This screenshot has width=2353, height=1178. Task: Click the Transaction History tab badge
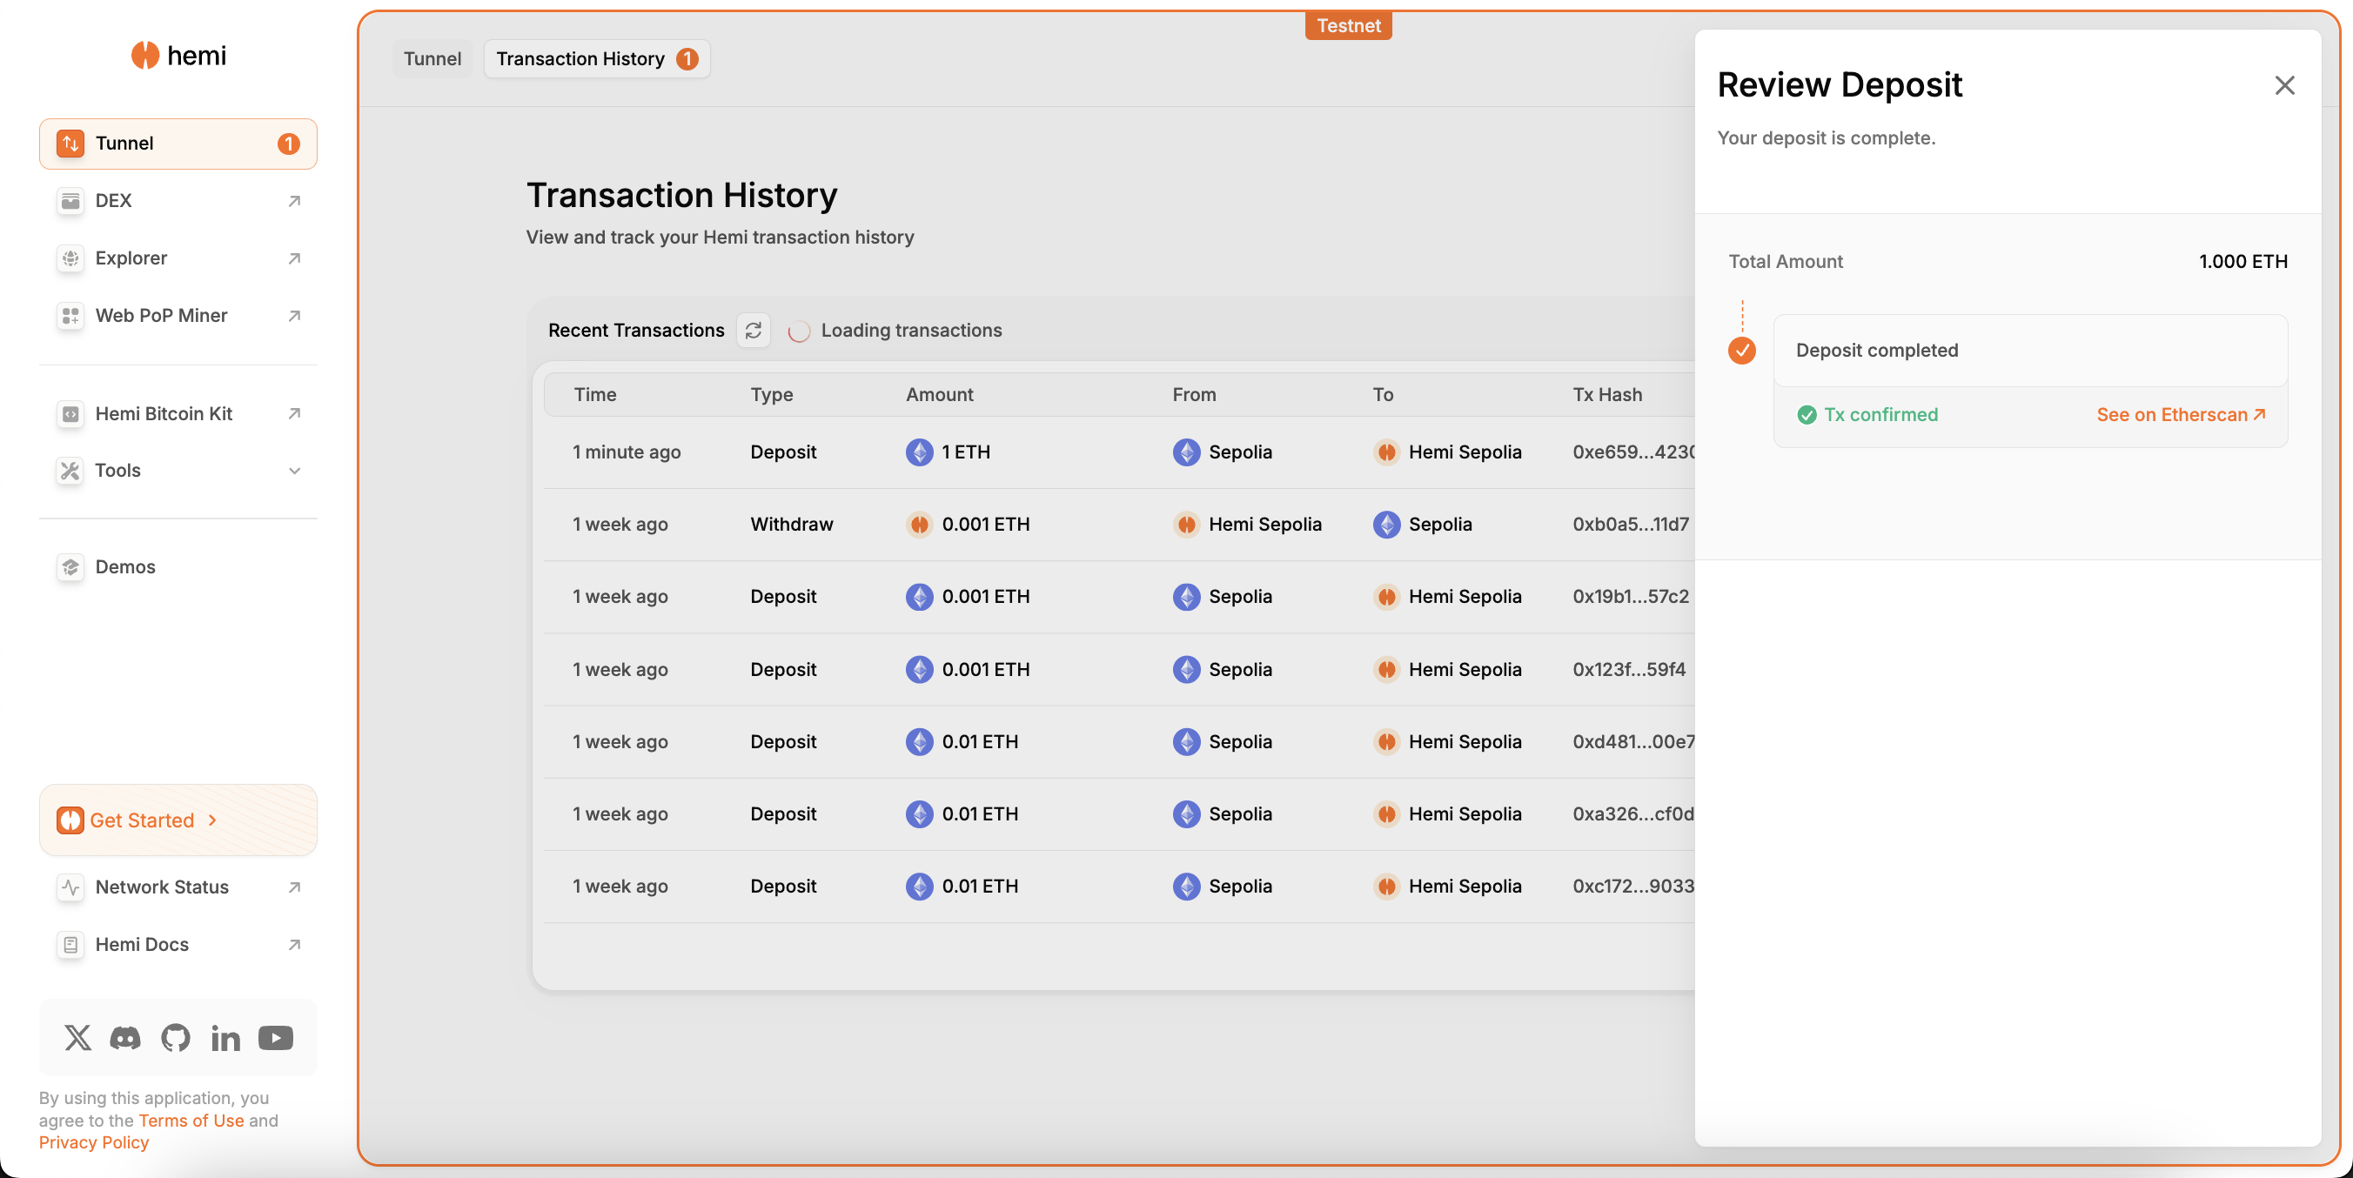tap(687, 58)
